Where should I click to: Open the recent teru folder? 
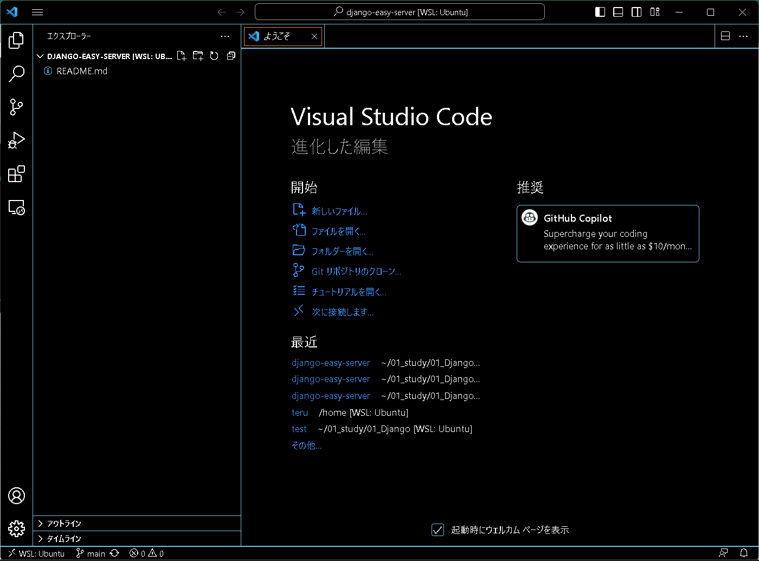pos(300,412)
